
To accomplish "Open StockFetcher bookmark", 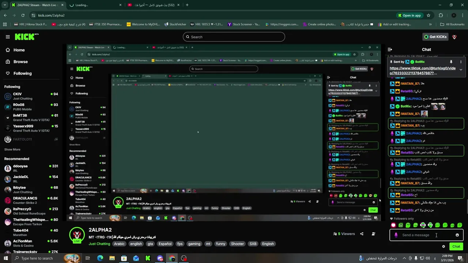I will click(x=175, y=24).
